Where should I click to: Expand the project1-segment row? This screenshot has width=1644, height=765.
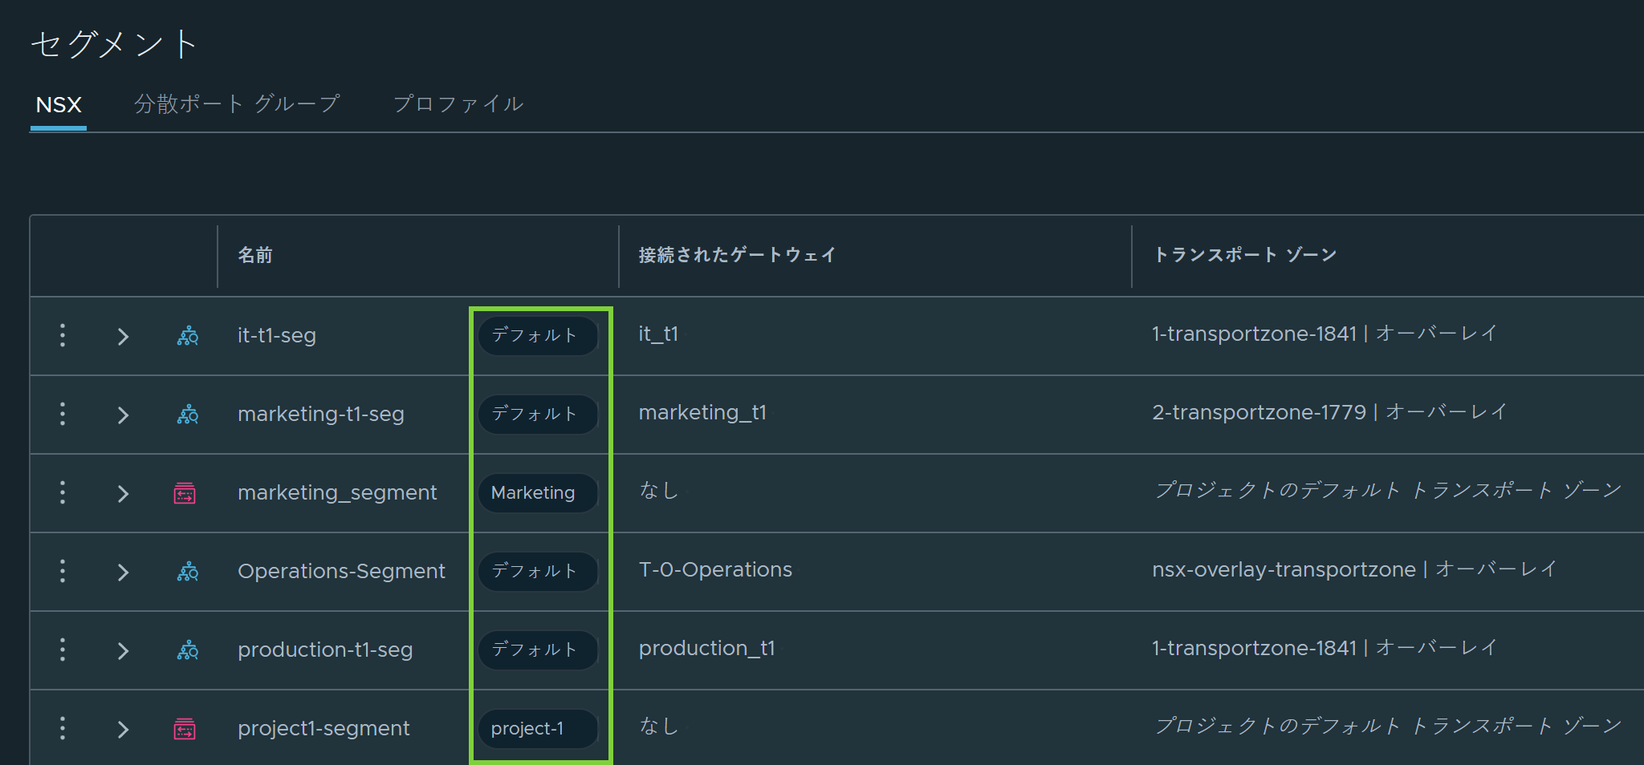[123, 729]
